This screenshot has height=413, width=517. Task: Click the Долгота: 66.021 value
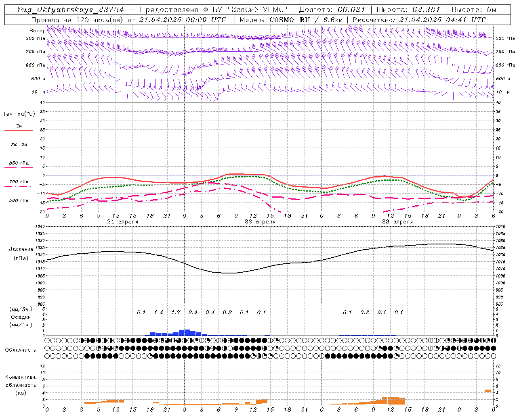coord(332,10)
